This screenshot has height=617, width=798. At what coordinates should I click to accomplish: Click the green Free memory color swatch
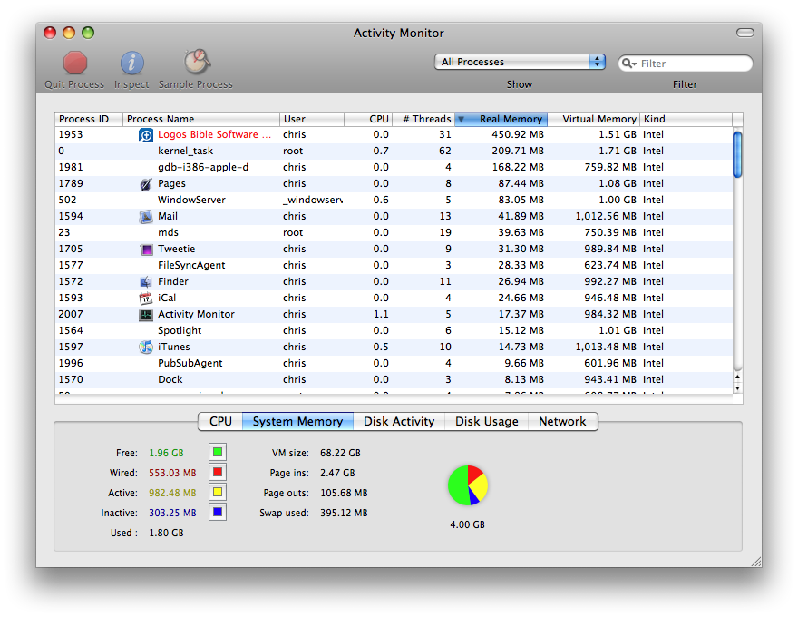[218, 452]
